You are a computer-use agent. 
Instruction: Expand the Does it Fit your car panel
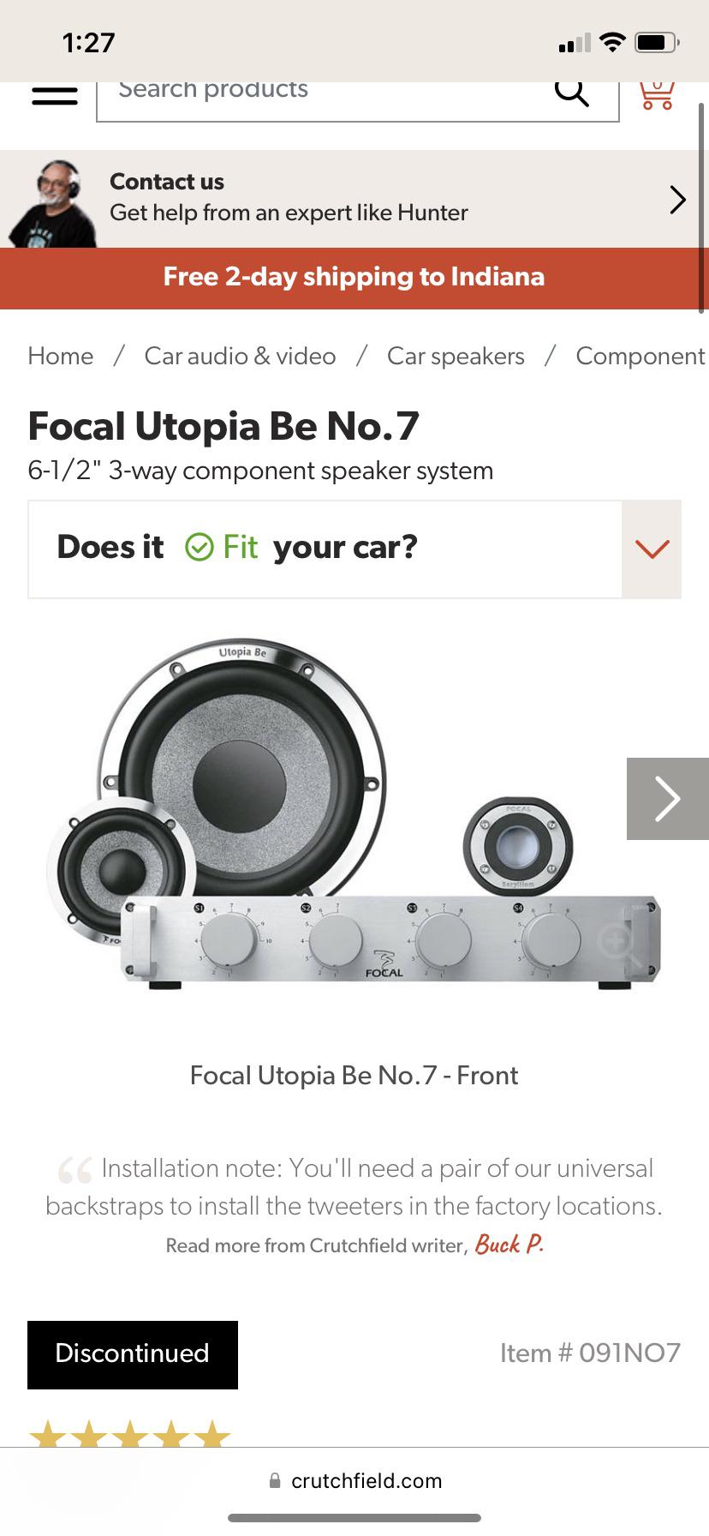(652, 549)
